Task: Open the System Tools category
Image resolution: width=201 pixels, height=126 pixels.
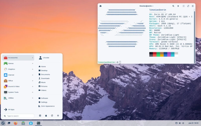Action: [18, 92]
